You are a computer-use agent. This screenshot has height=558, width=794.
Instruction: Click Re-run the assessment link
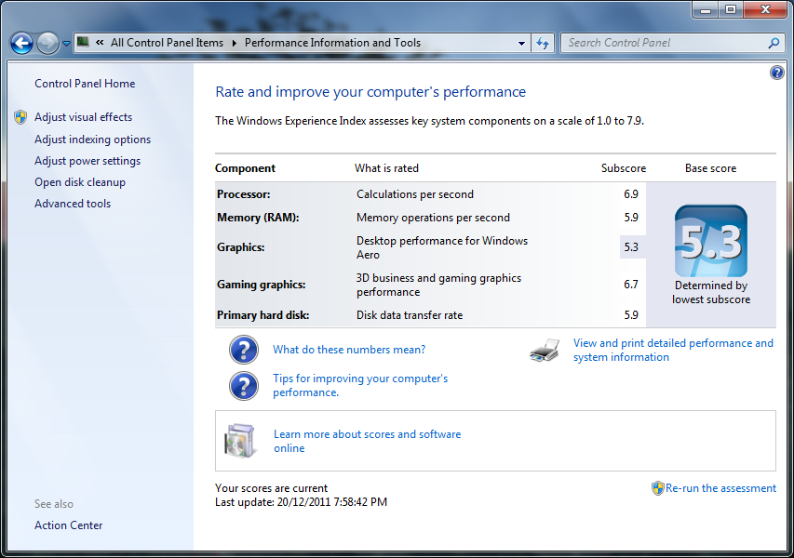coord(720,488)
